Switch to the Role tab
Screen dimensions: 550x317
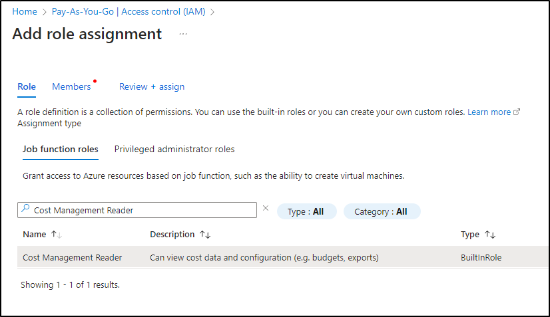click(27, 86)
